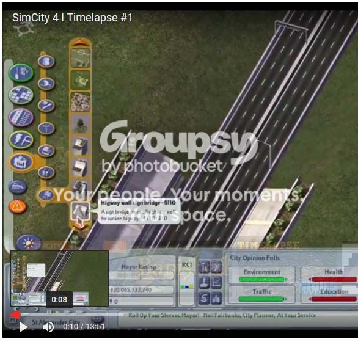The width and height of the screenshot is (358, 342).
Task: Open the Transportation tools menu button
Action: 21,117
